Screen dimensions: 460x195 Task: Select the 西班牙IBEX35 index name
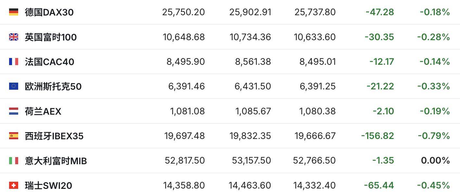54,136
